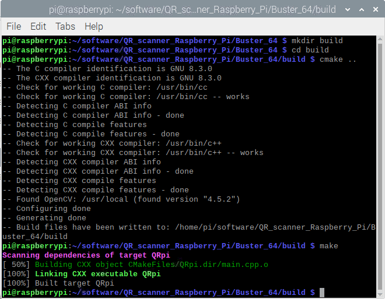Viewport: 385px width, 299px height.
Task: Click the 'cmake ..' command text
Action: coord(338,59)
